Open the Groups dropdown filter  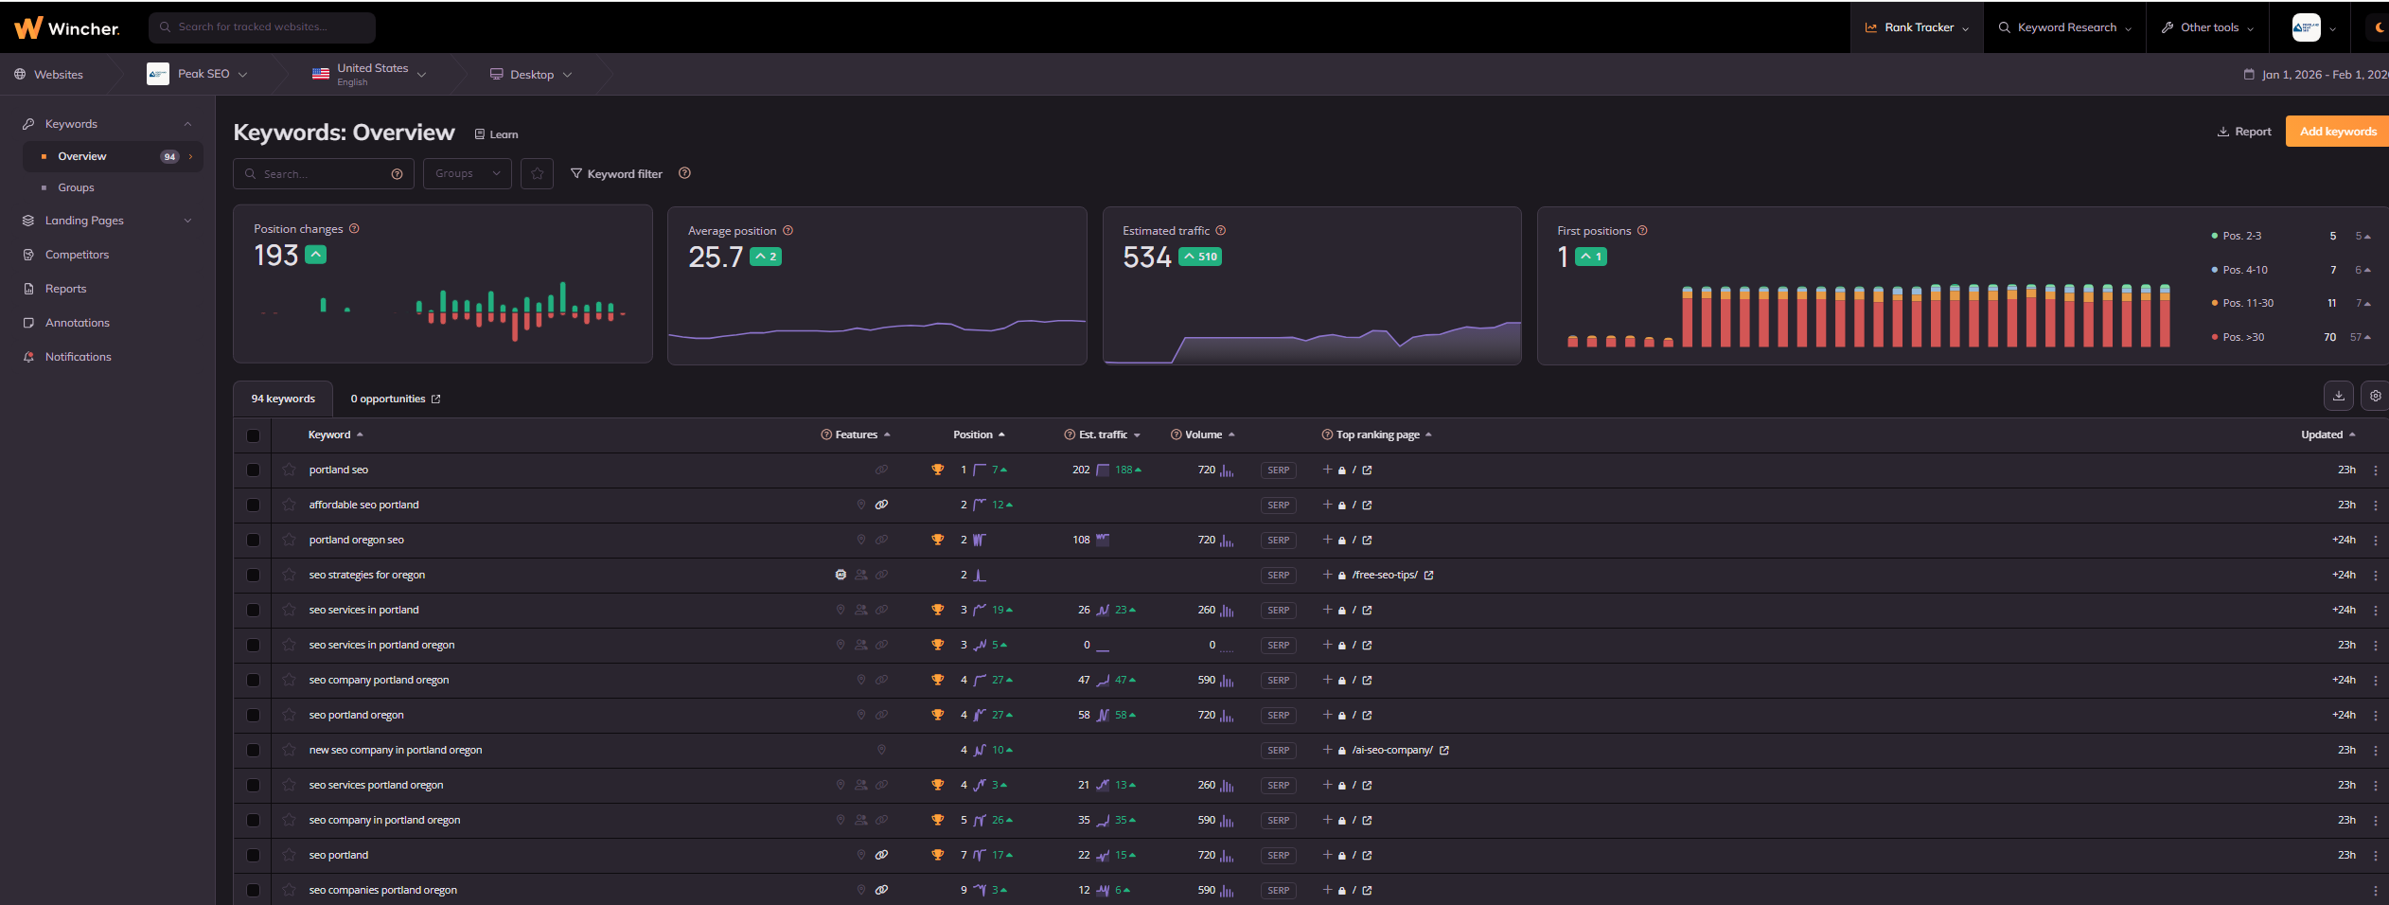point(466,173)
